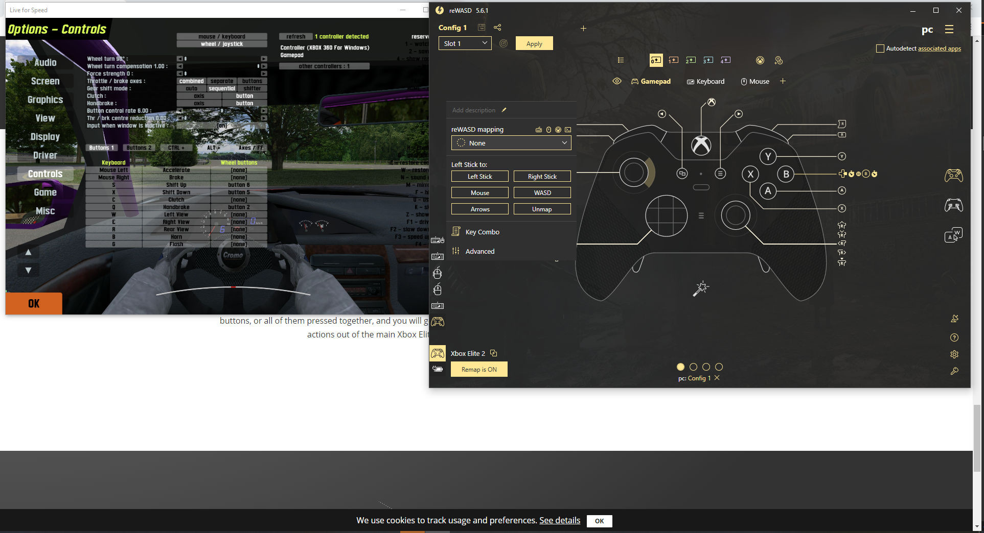Switch to shift layer 3 in reWASD

point(708,60)
